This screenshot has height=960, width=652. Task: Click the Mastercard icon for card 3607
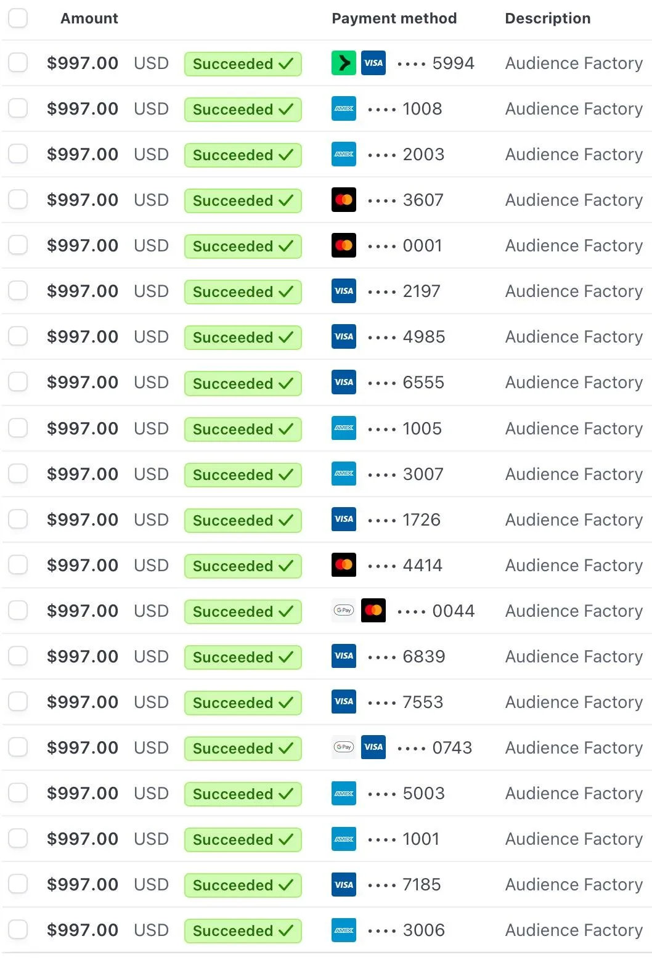(343, 200)
